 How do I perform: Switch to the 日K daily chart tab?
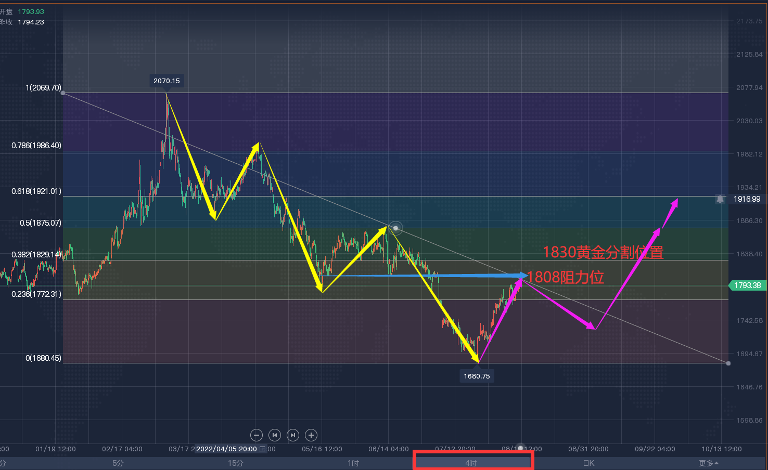[x=588, y=463]
